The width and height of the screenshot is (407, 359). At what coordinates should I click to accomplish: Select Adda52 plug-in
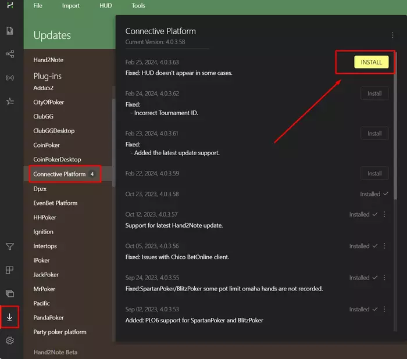click(44, 88)
